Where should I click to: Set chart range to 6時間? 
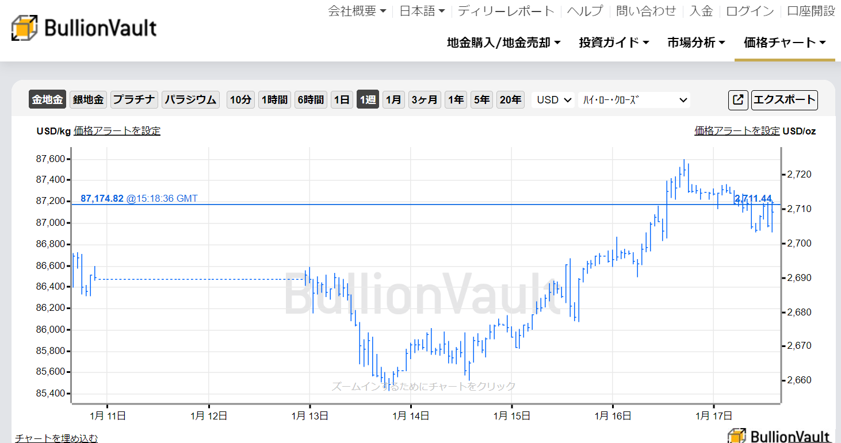tap(311, 100)
